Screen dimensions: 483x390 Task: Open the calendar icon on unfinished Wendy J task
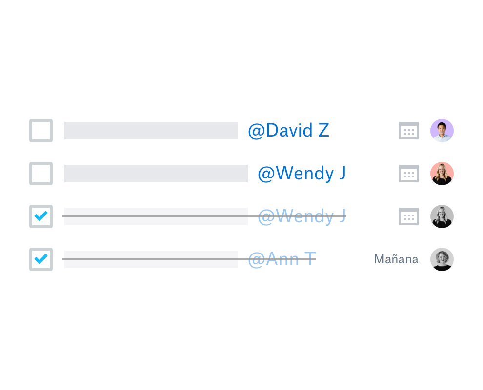click(x=409, y=174)
